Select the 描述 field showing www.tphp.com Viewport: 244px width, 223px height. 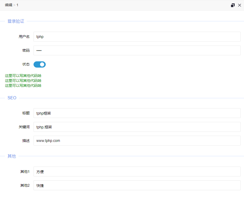[x=137, y=141]
